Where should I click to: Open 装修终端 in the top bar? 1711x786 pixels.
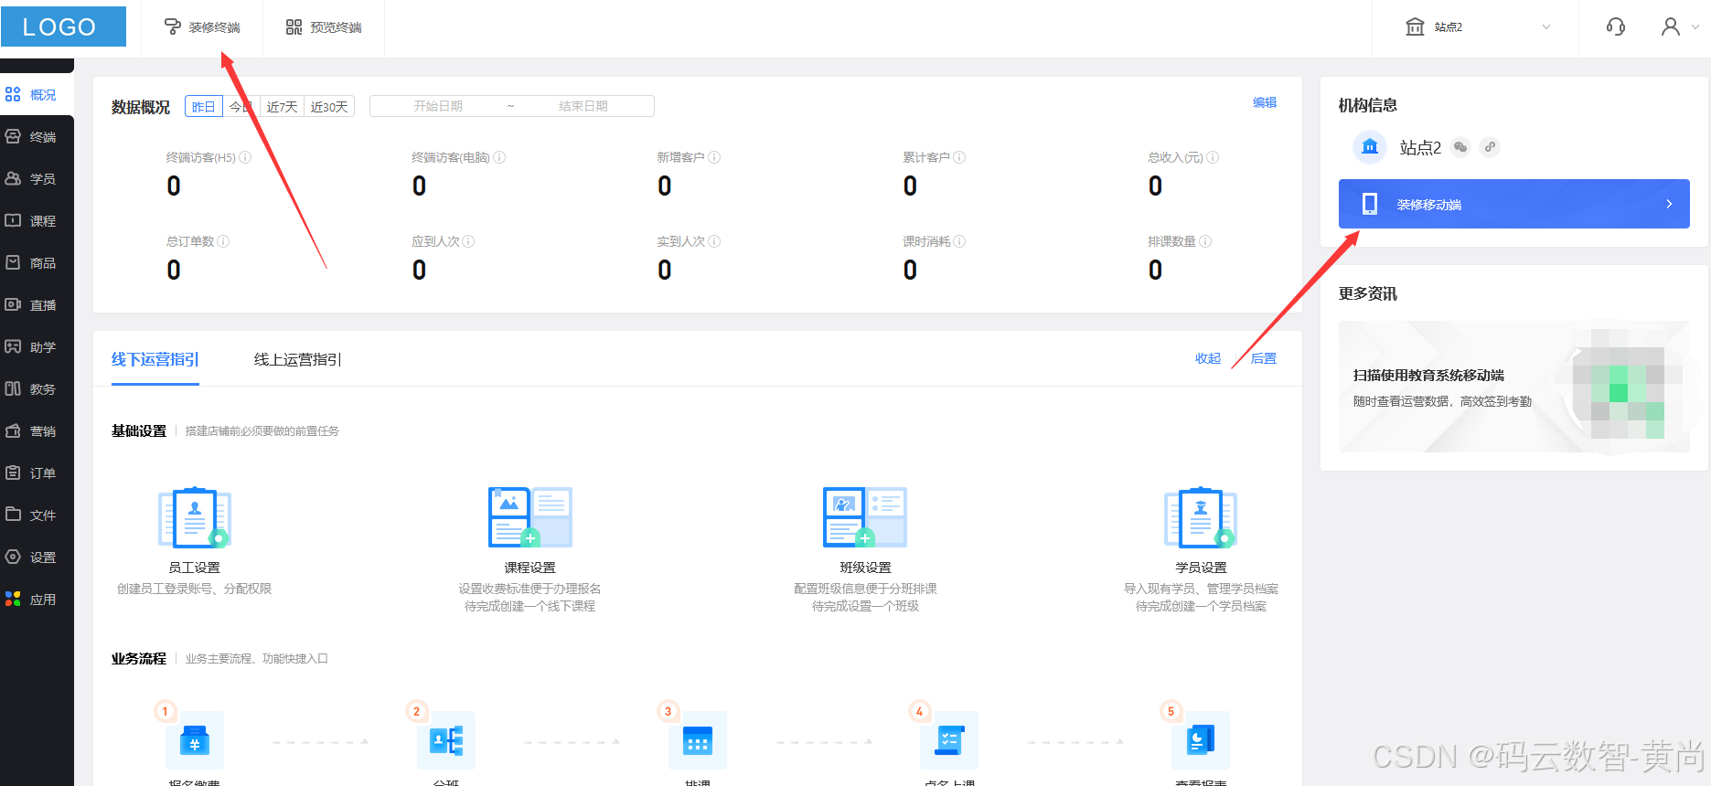coord(202,27)
